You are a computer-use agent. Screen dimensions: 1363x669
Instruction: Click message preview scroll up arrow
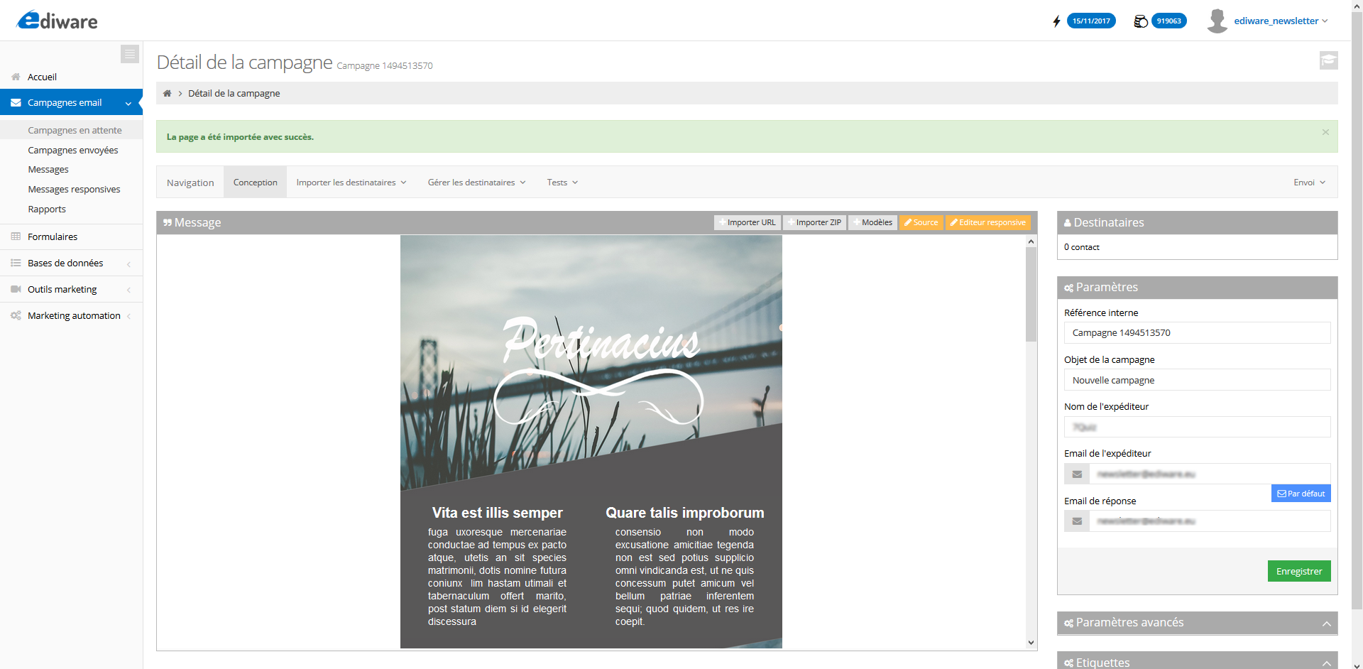1031,241
